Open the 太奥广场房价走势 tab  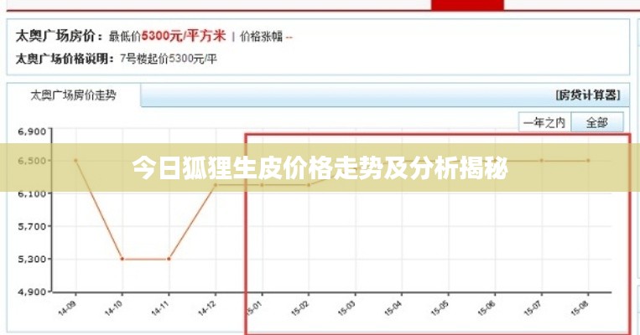click(x=73, y=95)
